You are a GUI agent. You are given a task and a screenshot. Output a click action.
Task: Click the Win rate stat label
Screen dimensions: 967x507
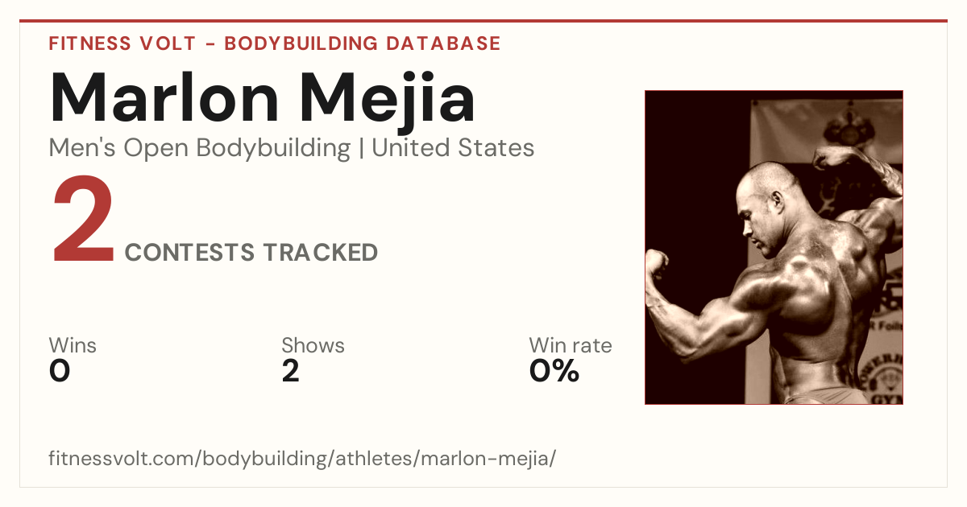coord(571,346)
